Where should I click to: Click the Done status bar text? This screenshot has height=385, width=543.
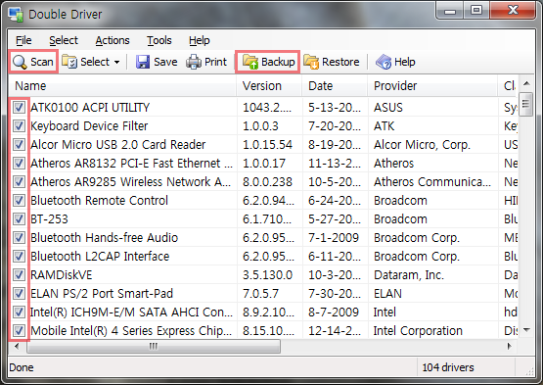(x=22, y=367)
